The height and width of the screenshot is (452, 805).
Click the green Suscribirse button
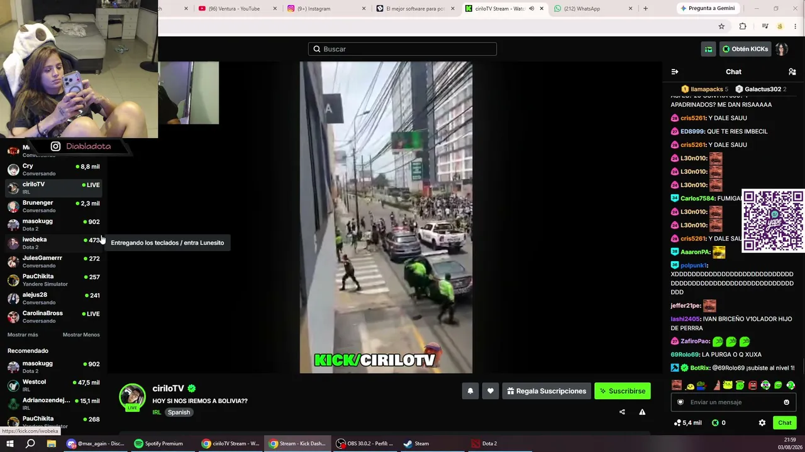click(x=623, y=391)
